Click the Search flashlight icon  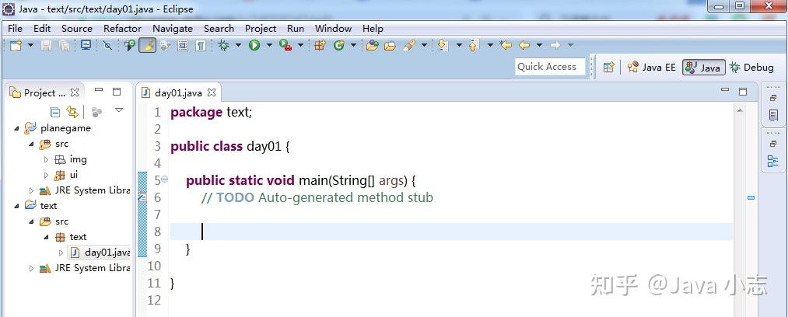point(409,46)
